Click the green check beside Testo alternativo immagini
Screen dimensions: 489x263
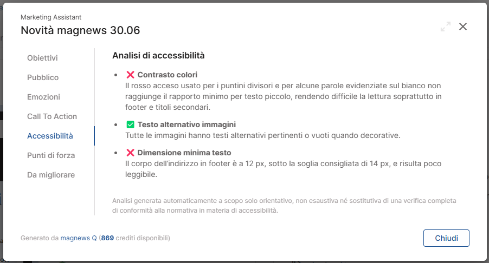point(130,124)
